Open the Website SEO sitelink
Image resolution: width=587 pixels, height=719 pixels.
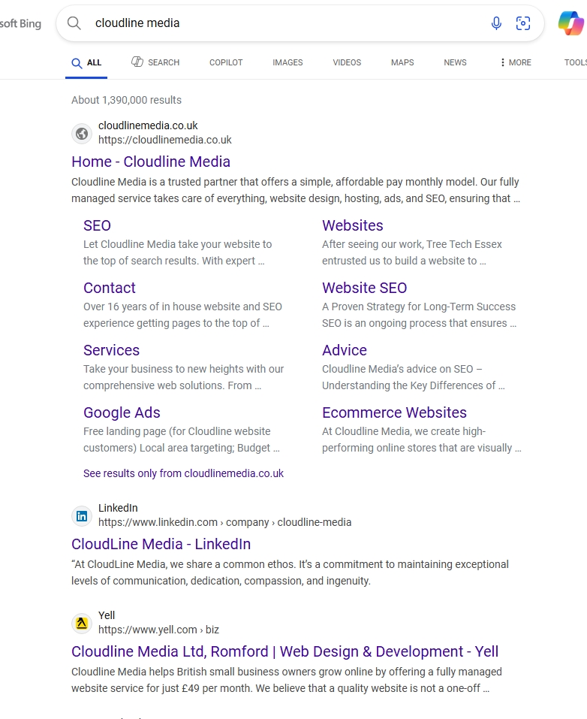coord(364,288)
